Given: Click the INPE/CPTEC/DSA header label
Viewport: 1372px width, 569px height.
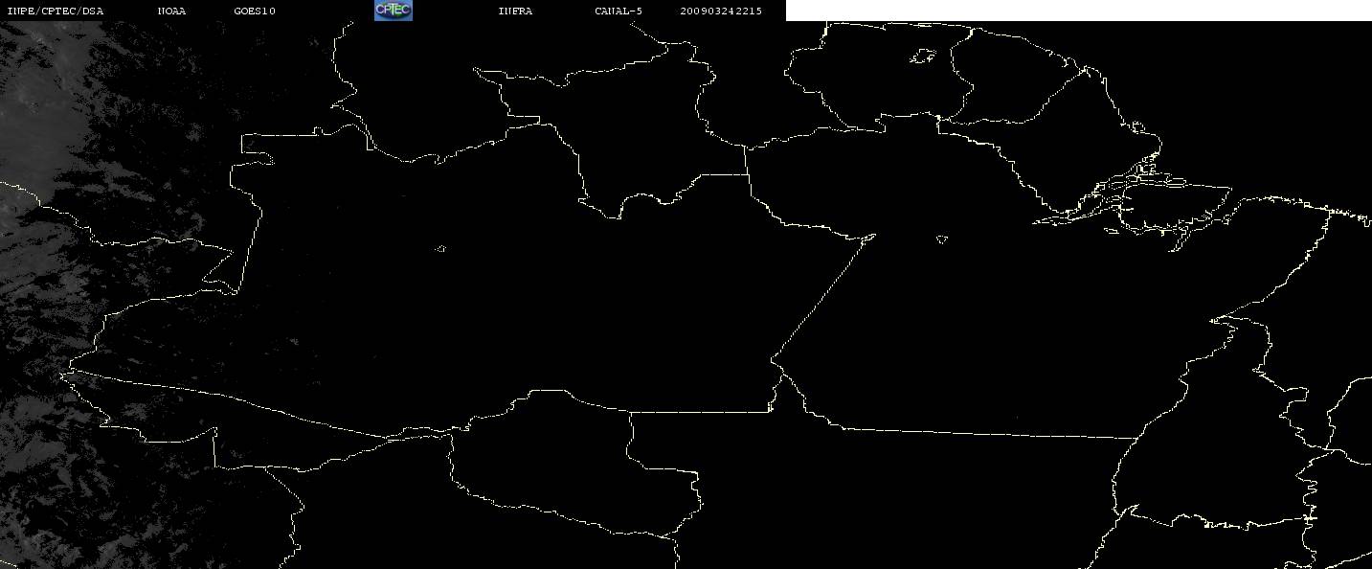Looking at the screenshot, I should coord(55,11).
